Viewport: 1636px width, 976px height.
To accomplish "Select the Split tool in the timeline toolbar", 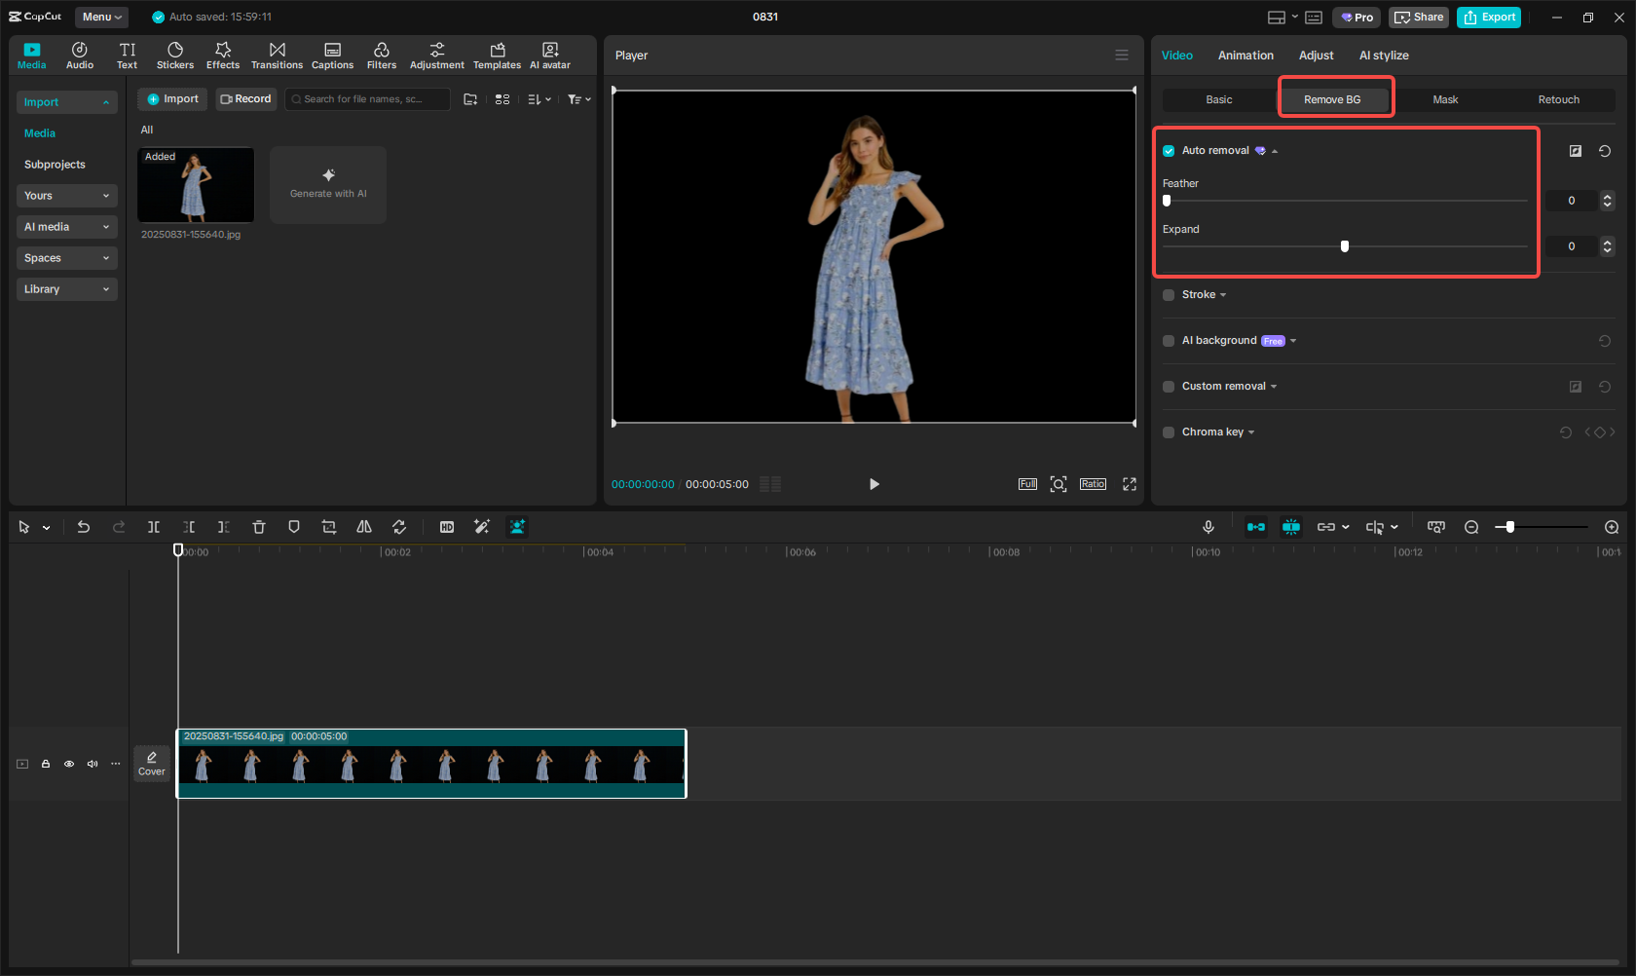I will [x=153, y=527].
